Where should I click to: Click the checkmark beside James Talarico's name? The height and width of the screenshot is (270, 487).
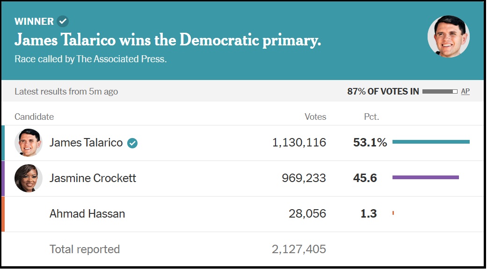pos(133,143)
